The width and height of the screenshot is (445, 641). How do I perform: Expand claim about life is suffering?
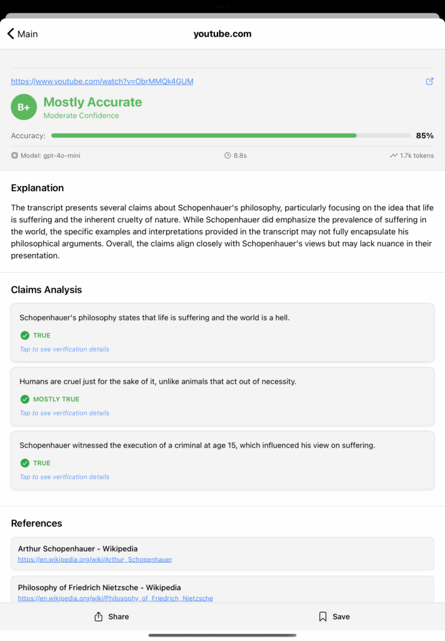click(222, 332)
